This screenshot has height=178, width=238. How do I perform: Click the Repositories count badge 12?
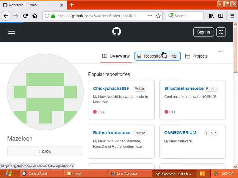click(x=174, y=56)
